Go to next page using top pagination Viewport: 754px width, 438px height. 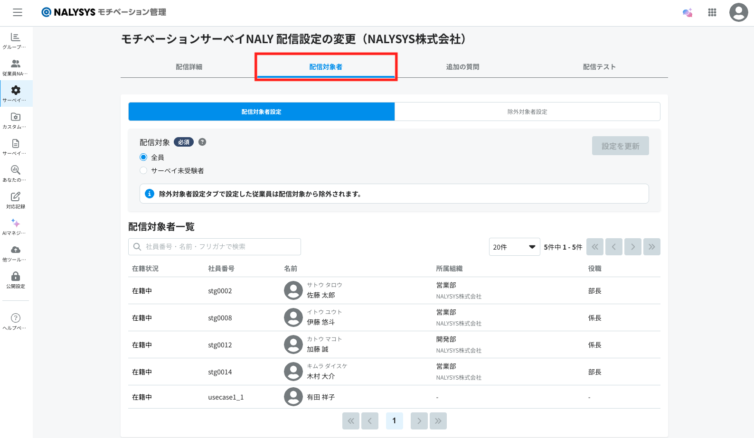(x=633, y=247)
